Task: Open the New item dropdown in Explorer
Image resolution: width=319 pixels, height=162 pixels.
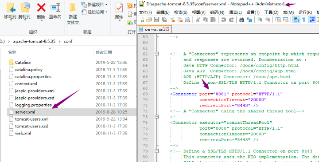Action: [x=94, y=4]
